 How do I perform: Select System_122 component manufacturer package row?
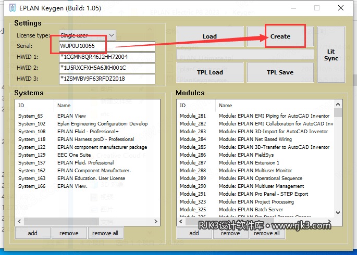point(88,147)
